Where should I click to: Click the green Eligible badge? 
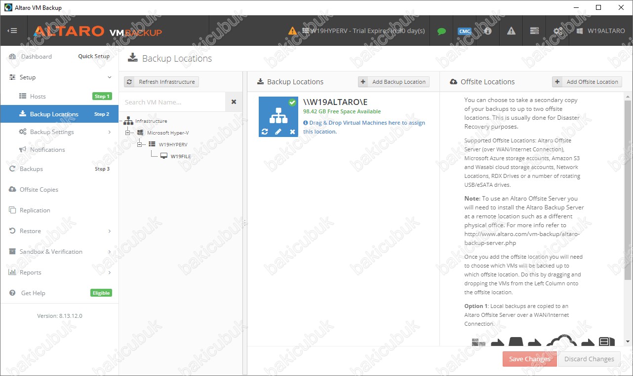[101, 293]
